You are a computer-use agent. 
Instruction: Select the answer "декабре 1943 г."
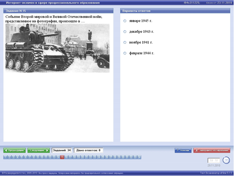pyautogui.click(x=125, y=32)
